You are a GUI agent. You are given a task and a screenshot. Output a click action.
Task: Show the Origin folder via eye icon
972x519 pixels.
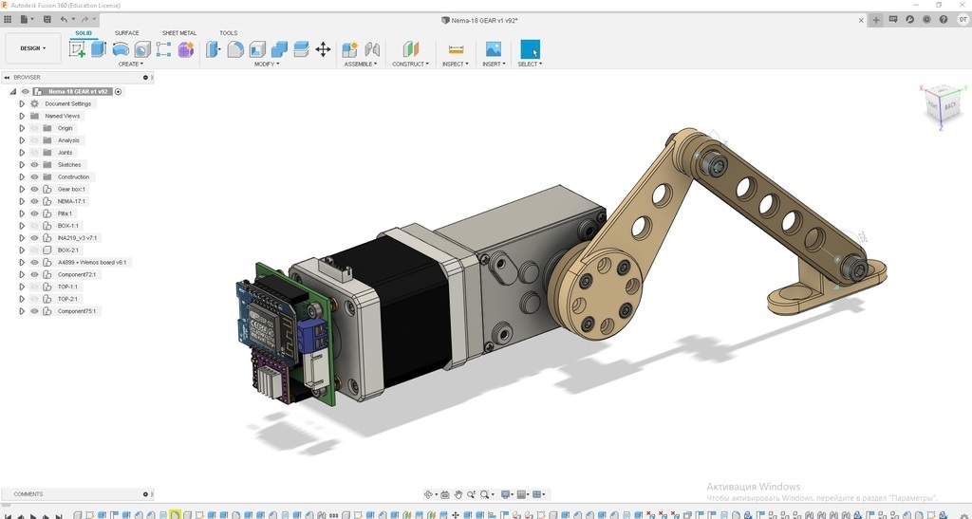coord(34,128)
